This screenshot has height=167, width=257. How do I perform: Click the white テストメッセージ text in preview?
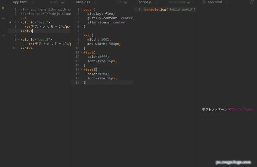tap(215, 110)
